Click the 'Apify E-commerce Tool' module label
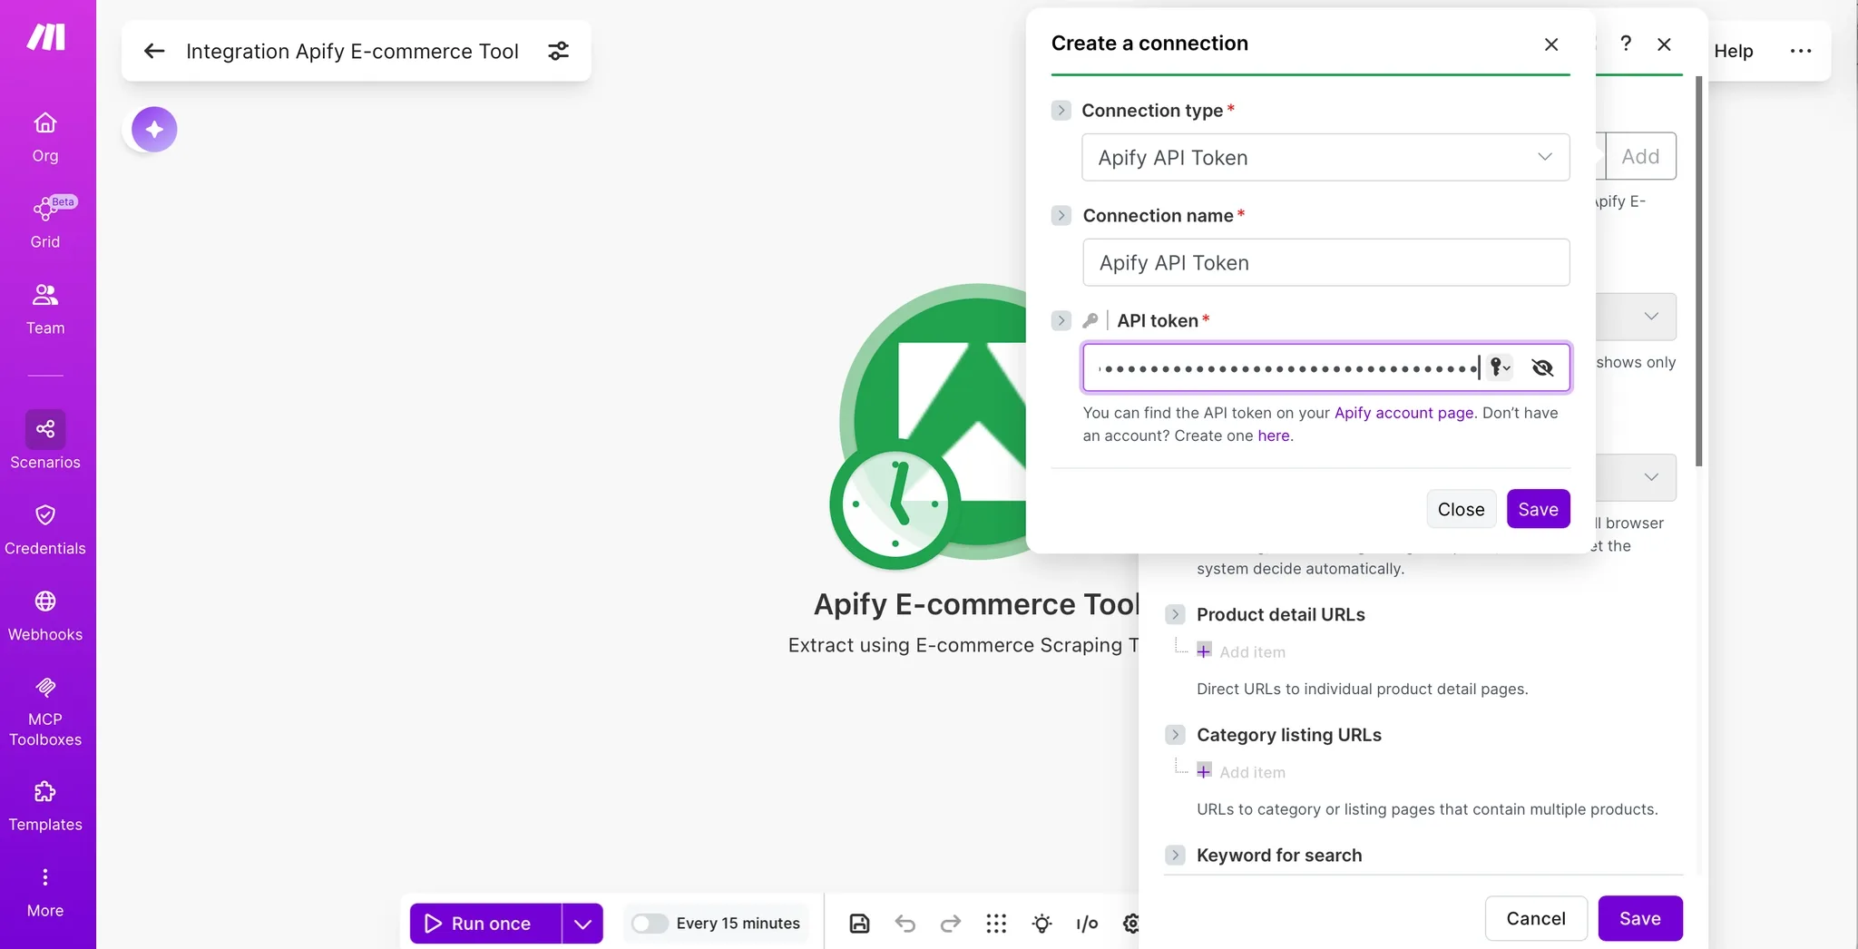 976,604
